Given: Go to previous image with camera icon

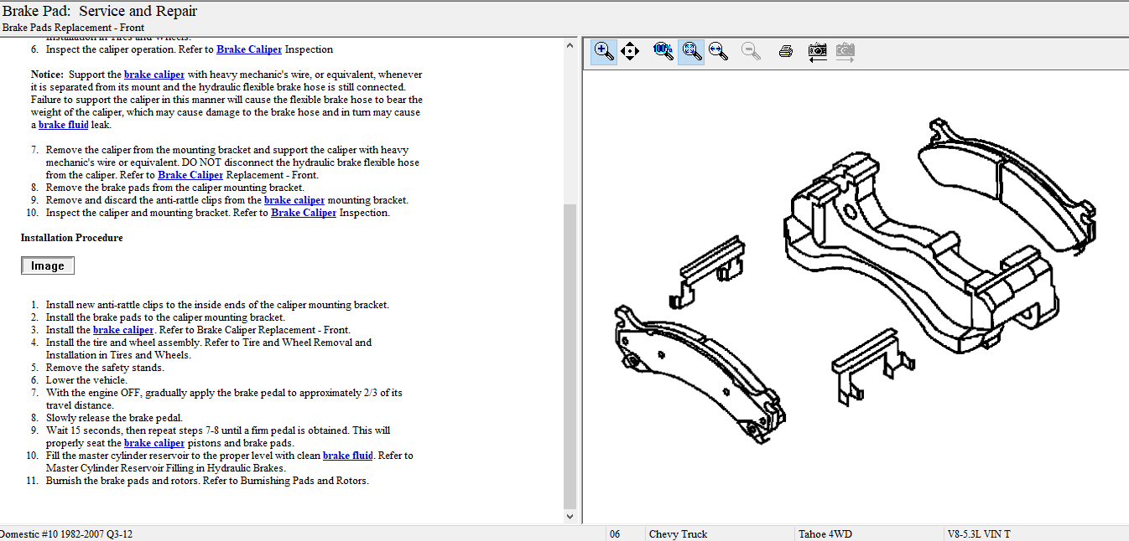Looking at the screenshot, I should [817, 51].
